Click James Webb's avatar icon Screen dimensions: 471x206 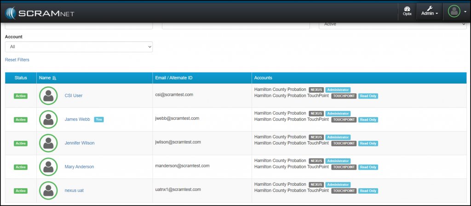pos(48,119)
